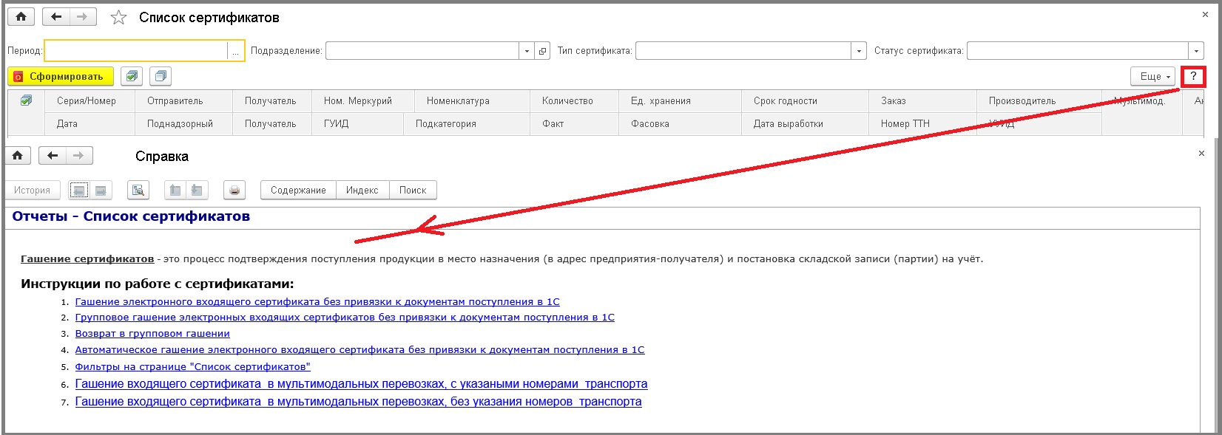
Task: Expand the Подразделение dropdown list
Action: pyautogui.click(x=527, y=51)
